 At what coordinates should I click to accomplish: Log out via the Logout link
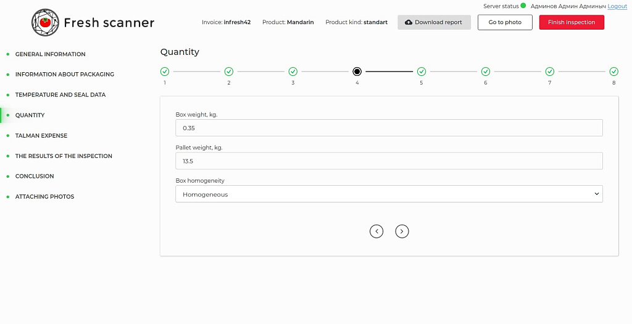coord(617,6)
